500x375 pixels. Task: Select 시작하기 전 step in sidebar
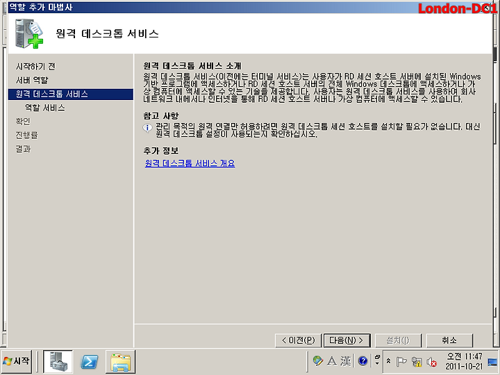[35, 67]
